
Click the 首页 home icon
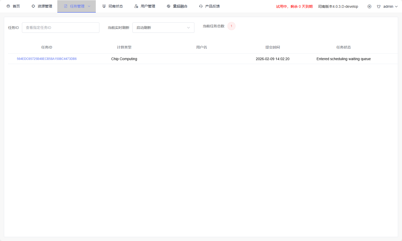(x=8, y=6)
